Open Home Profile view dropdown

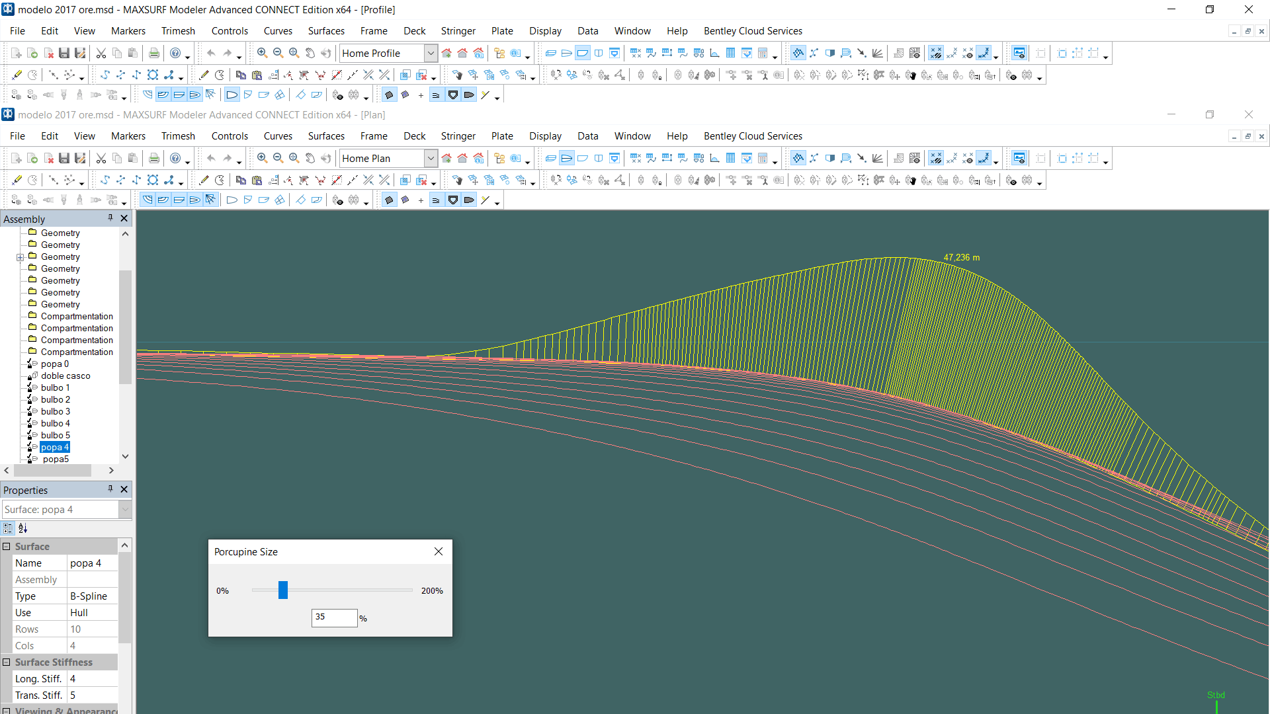pyautogui.click(x=431, y=54)
